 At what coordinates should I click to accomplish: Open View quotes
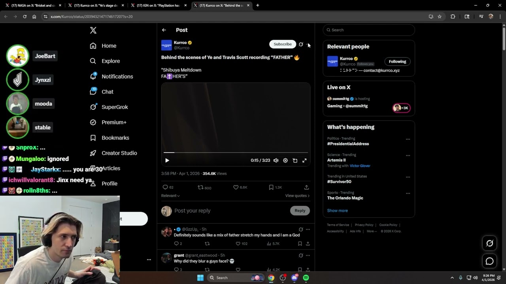297,196
